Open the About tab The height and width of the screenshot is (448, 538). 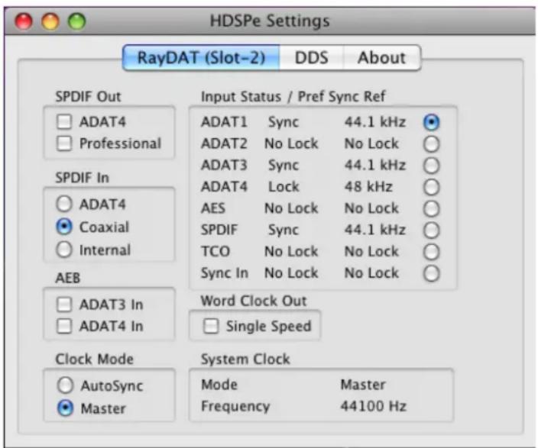point(381,57)
